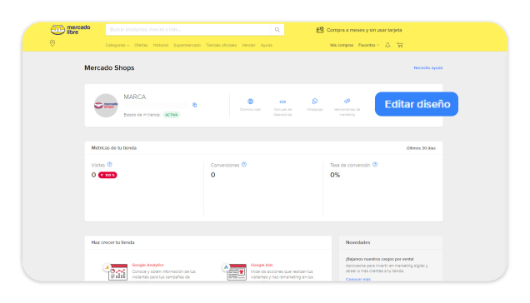Open the shopping cart icon
Image resolution: width=530 pixels, height=303 pixels.
[399, 45]
